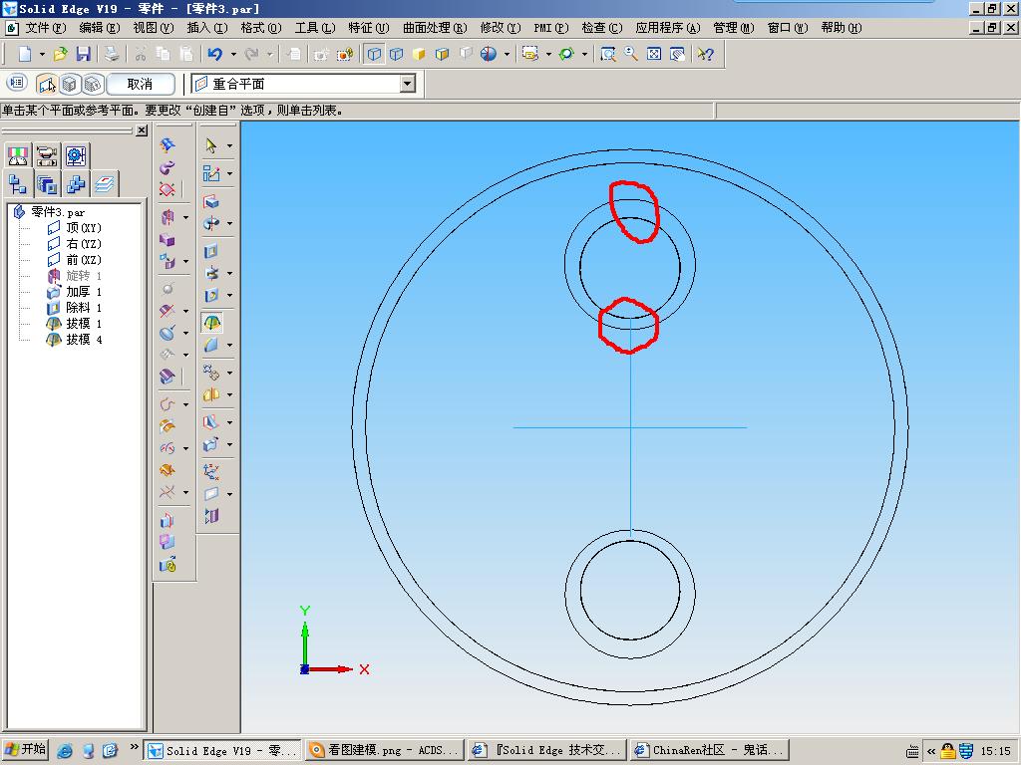Expand the New document dropdown arrow
The image size is (1021, 765).
click(x=42, y=54)
